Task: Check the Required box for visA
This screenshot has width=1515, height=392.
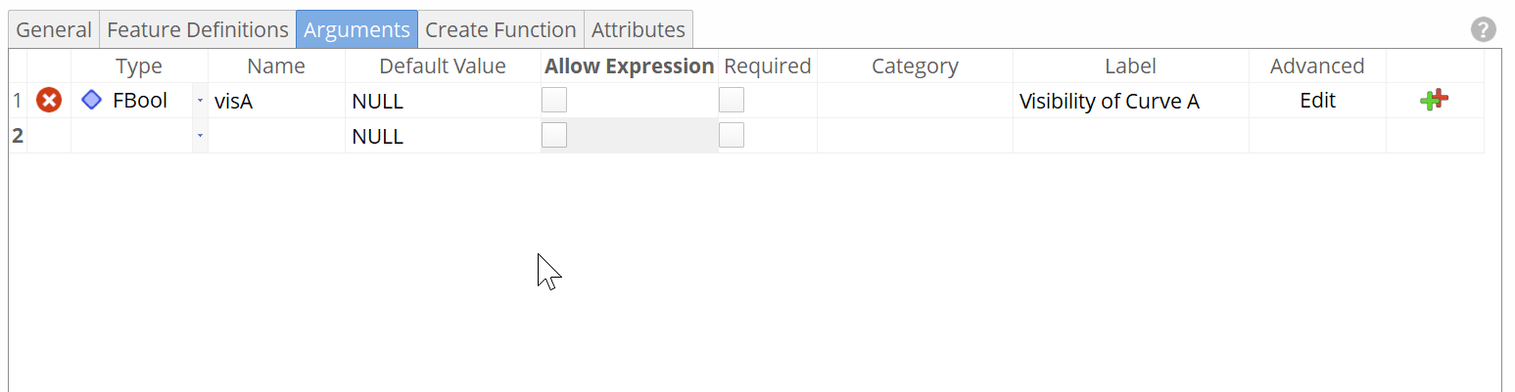Action: point(732,100)
